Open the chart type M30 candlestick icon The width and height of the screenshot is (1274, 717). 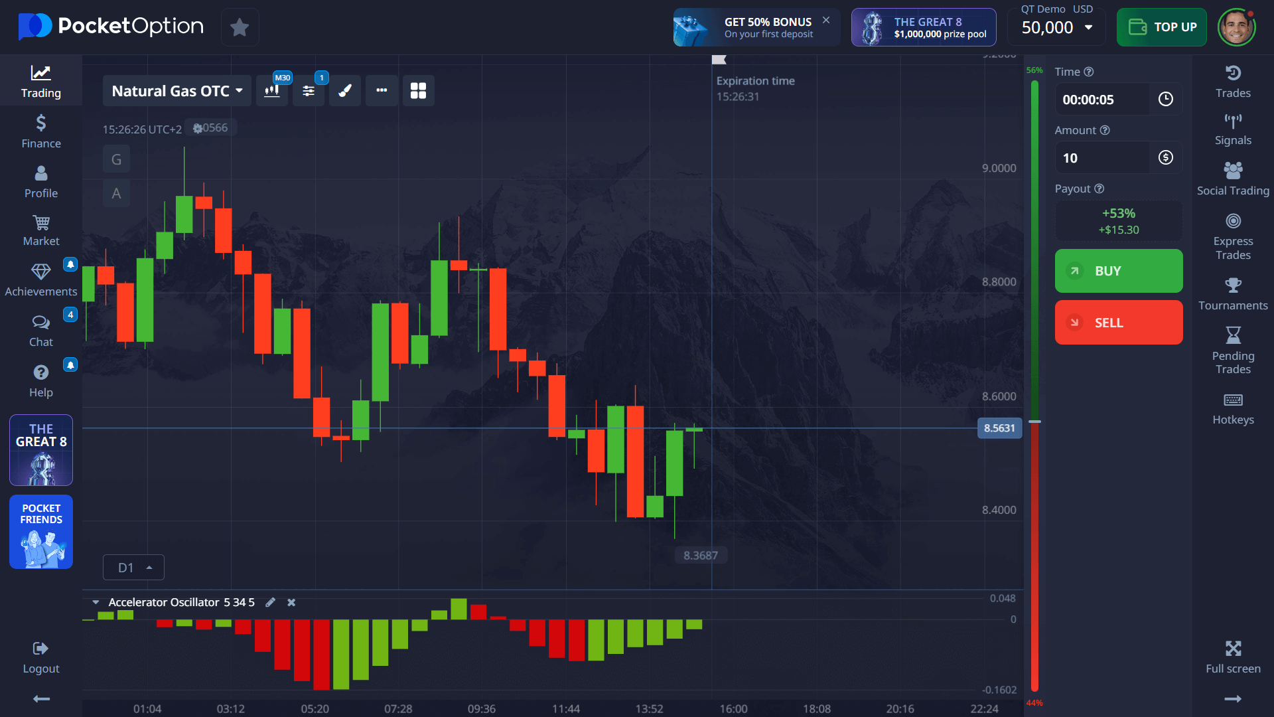click(272, 91)
